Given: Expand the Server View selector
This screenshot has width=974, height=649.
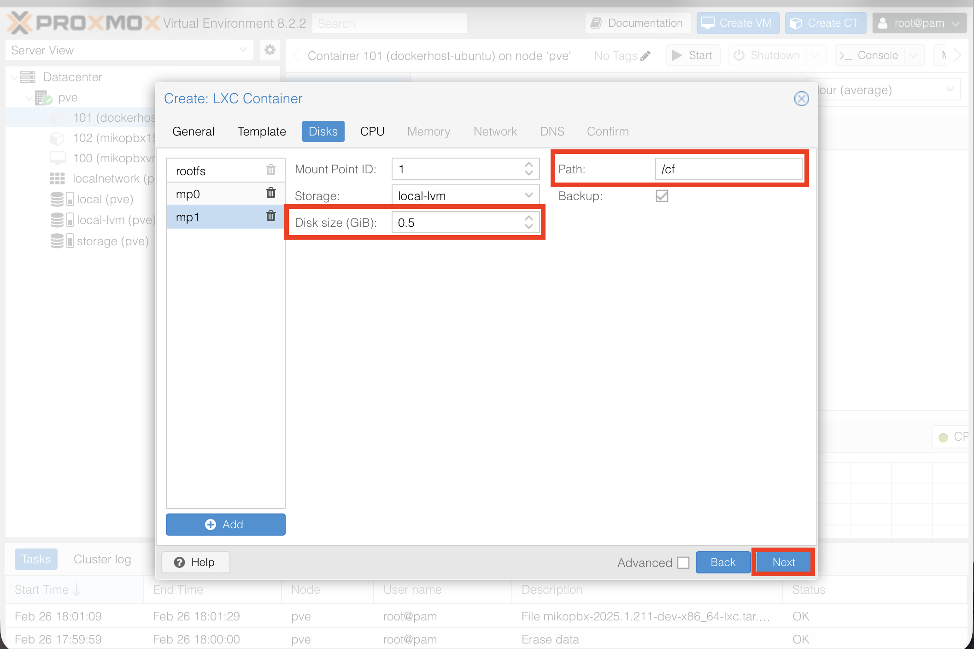Looking at the screenshot, I should pyautogui.click(x=243, y=50).
